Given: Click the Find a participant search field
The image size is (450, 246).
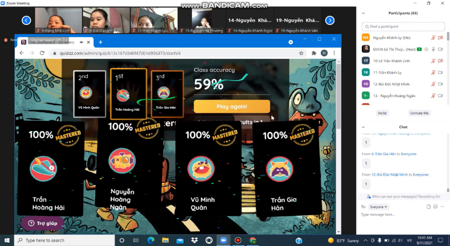Looking at the screenshot, I should tap(403, 26).
